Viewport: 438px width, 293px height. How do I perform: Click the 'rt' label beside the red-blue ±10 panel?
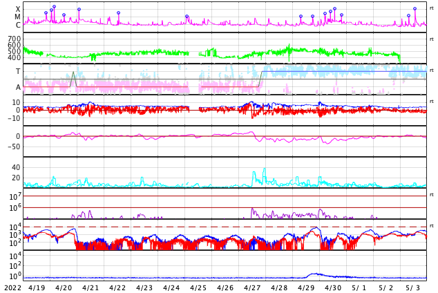[432, 101]
